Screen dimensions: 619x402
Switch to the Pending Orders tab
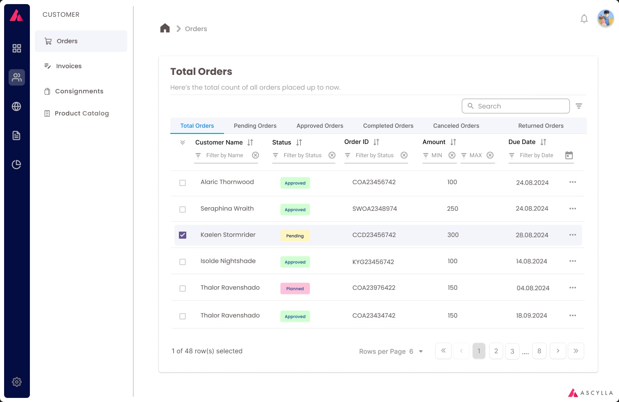(255, 126)
